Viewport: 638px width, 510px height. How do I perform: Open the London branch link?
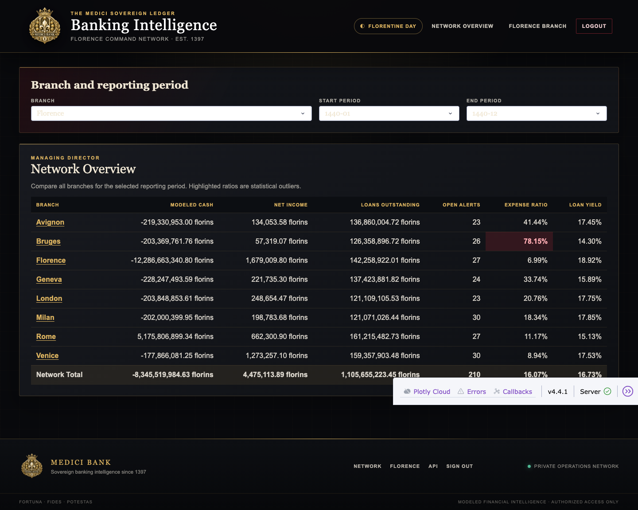click(49, 299)
